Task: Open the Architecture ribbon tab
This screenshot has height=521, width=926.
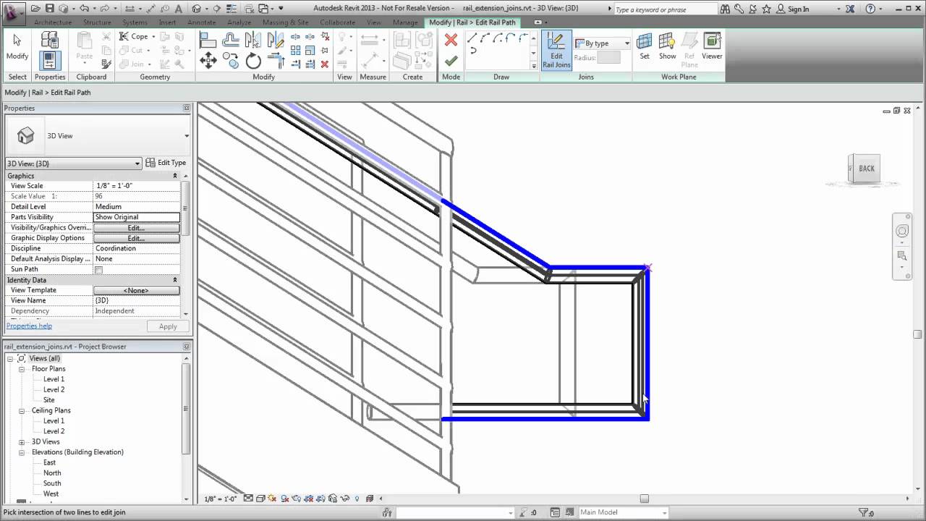Action: tap(53, 22)
